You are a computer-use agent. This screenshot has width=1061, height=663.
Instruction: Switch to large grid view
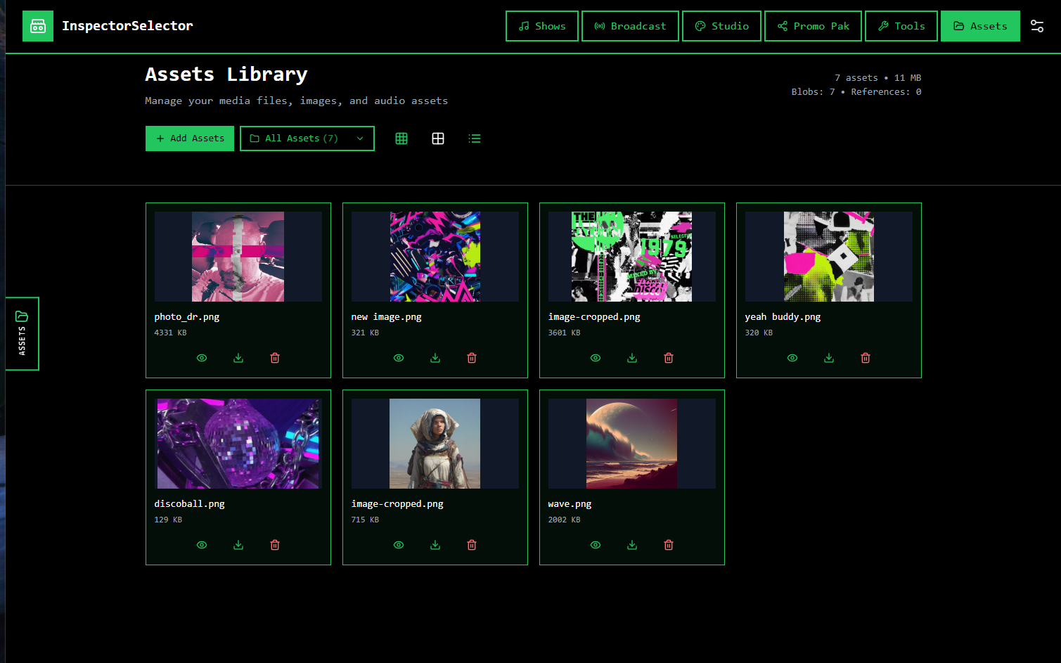438,139
